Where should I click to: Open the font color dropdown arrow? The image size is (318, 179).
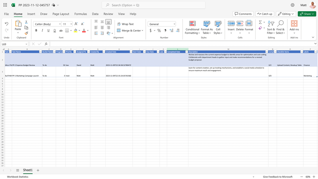pyautogui.click(x=88, y=31)
